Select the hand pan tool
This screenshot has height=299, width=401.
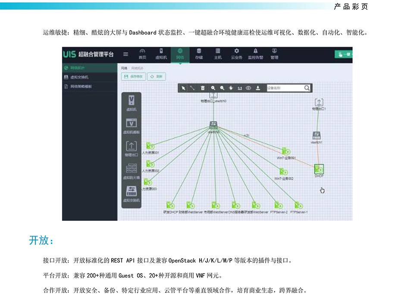pos(231,88)
